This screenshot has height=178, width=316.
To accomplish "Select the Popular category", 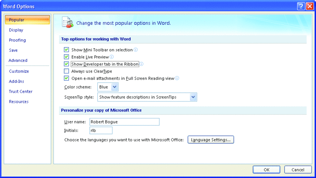I will click(27, 20).
